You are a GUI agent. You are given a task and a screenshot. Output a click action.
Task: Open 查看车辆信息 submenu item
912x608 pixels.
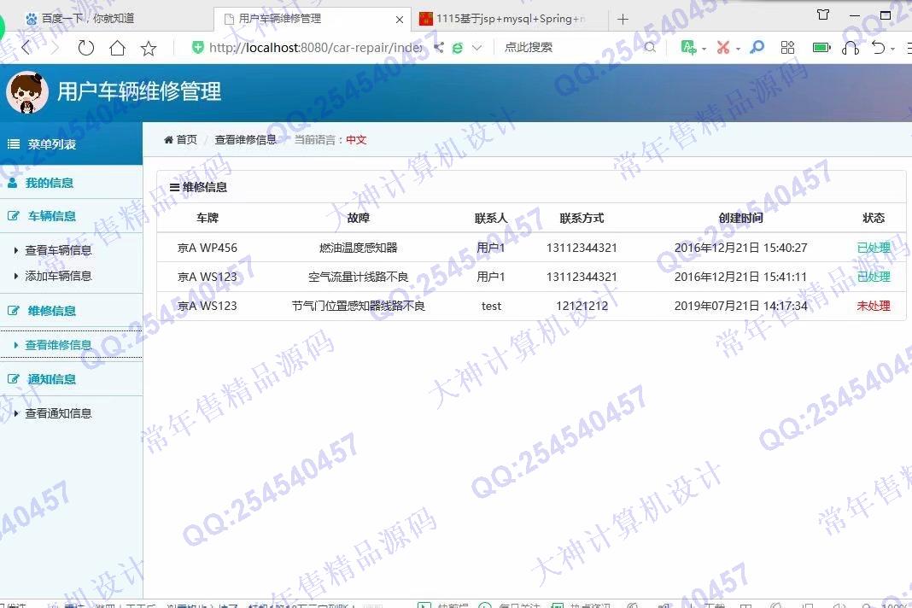(58, 250)
